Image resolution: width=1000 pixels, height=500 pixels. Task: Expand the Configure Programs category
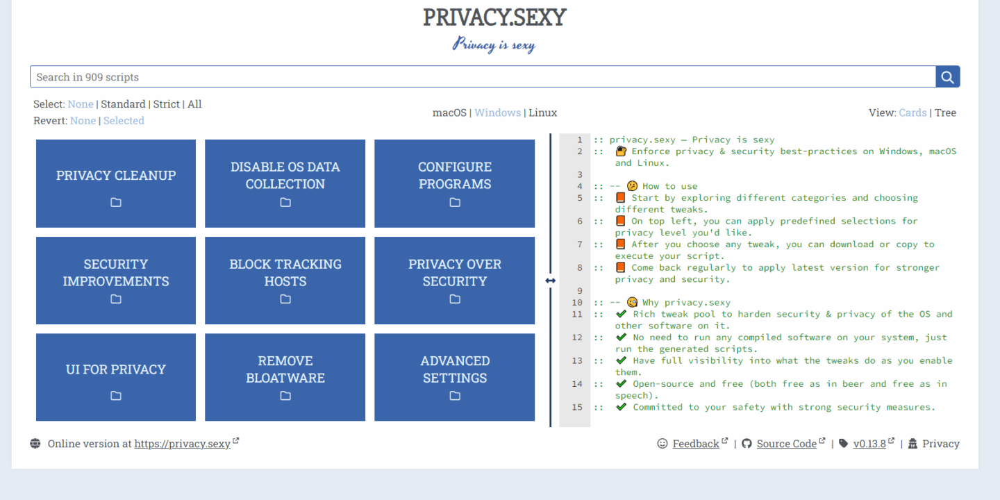pyautogui.click(x=455, y=183)
